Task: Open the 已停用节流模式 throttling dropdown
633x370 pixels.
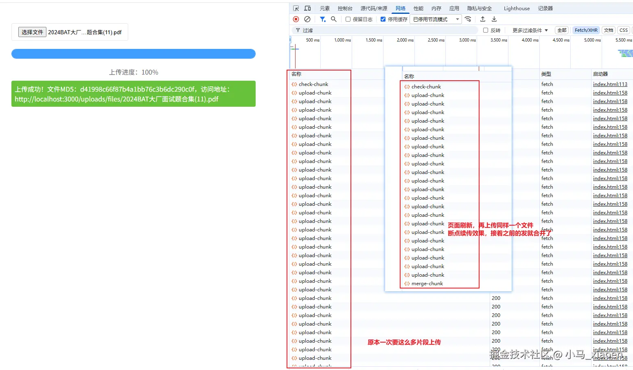Action: 436,19
